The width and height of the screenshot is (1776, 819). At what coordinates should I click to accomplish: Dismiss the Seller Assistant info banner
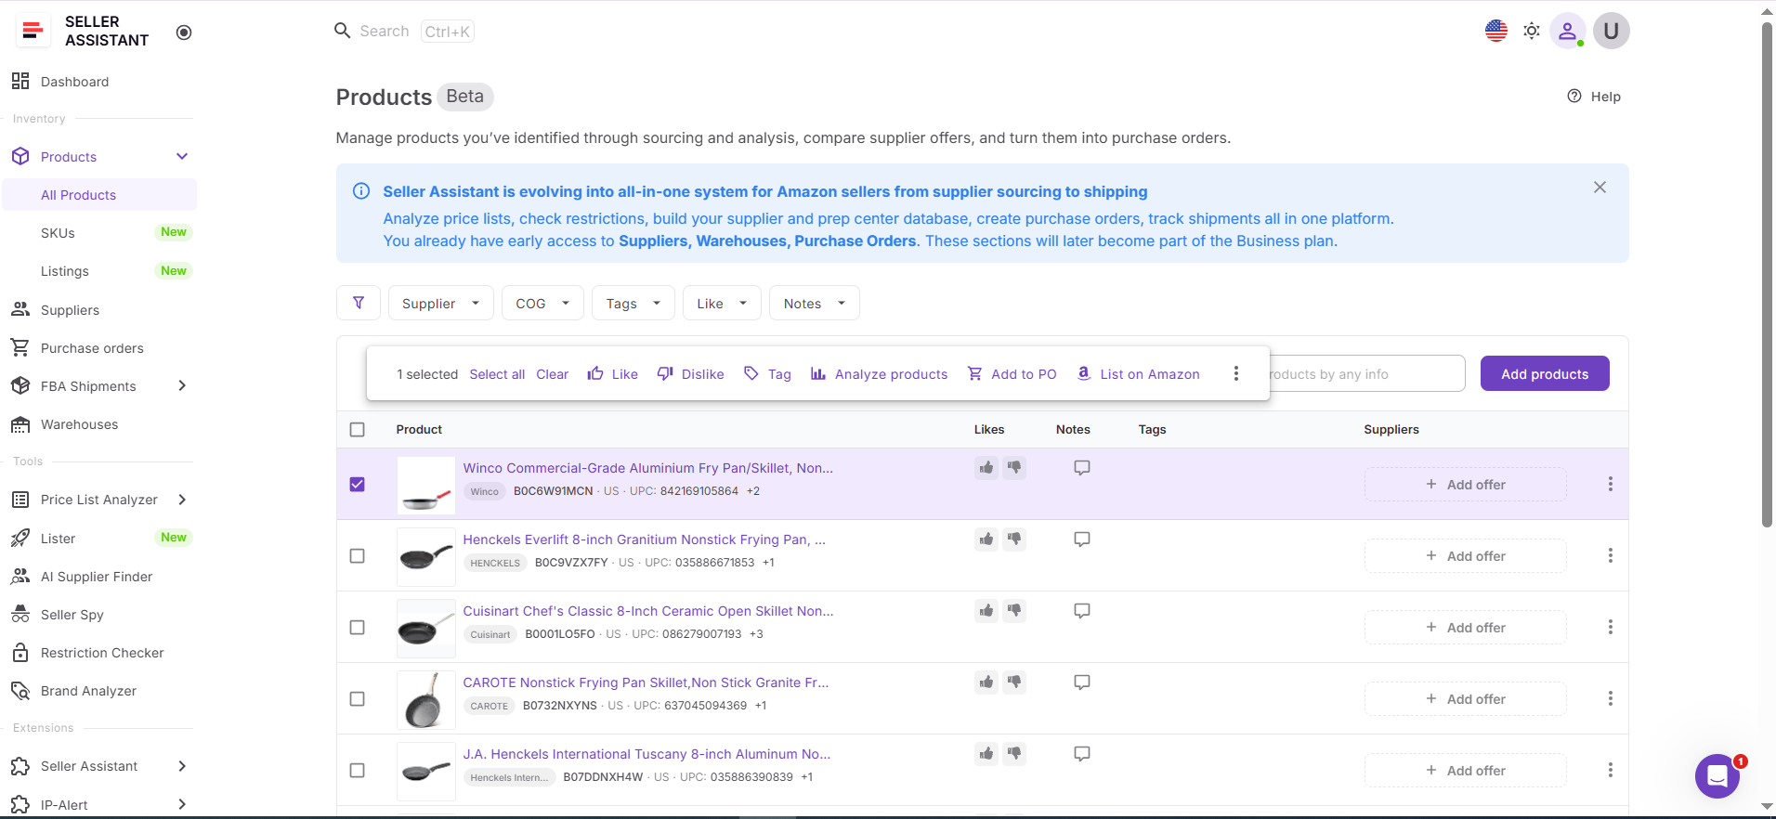[1600, 188]
